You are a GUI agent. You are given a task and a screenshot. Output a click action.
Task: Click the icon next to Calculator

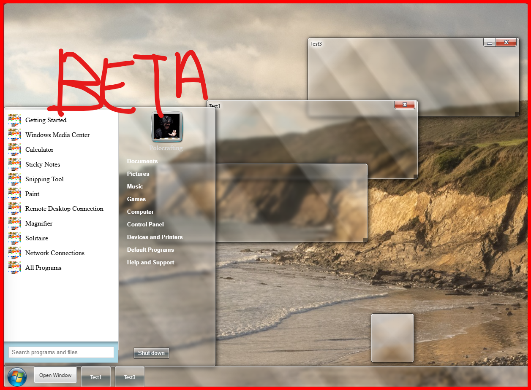[15, 150]
